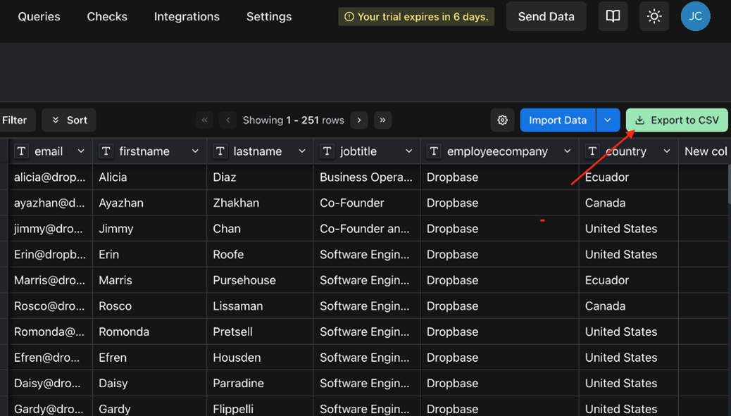Open jobtitle column dropdown menu
This screenshot has height=416, width=731.
[408, 151]
